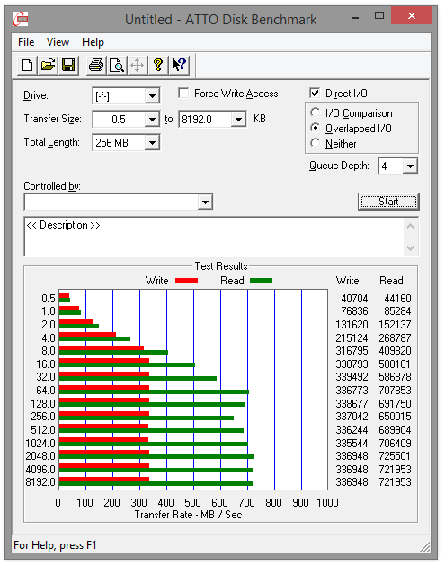Viewport: 445px width, 566px height.
Task: Open the maximum Transfer Size 8192.0 dropdown
Action: [239, 119]
